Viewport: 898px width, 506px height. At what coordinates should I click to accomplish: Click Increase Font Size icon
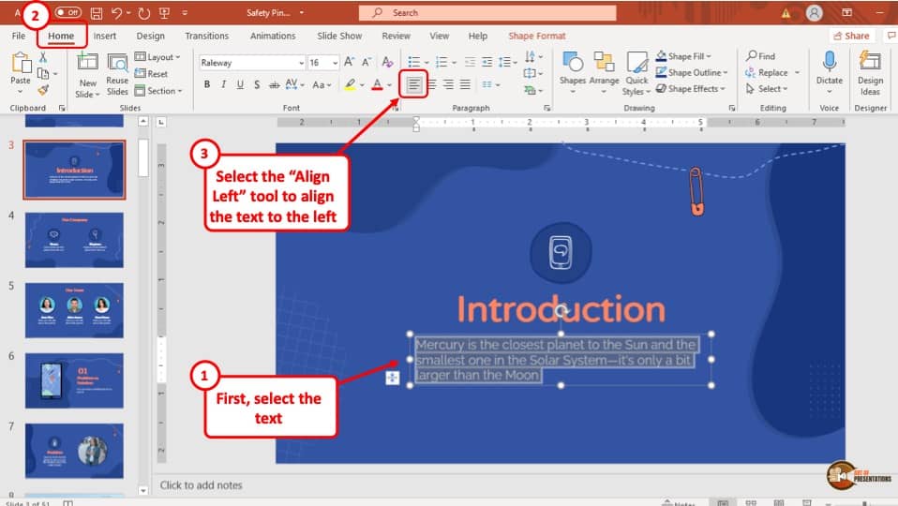pyautogui.click(x=350, y=62)
